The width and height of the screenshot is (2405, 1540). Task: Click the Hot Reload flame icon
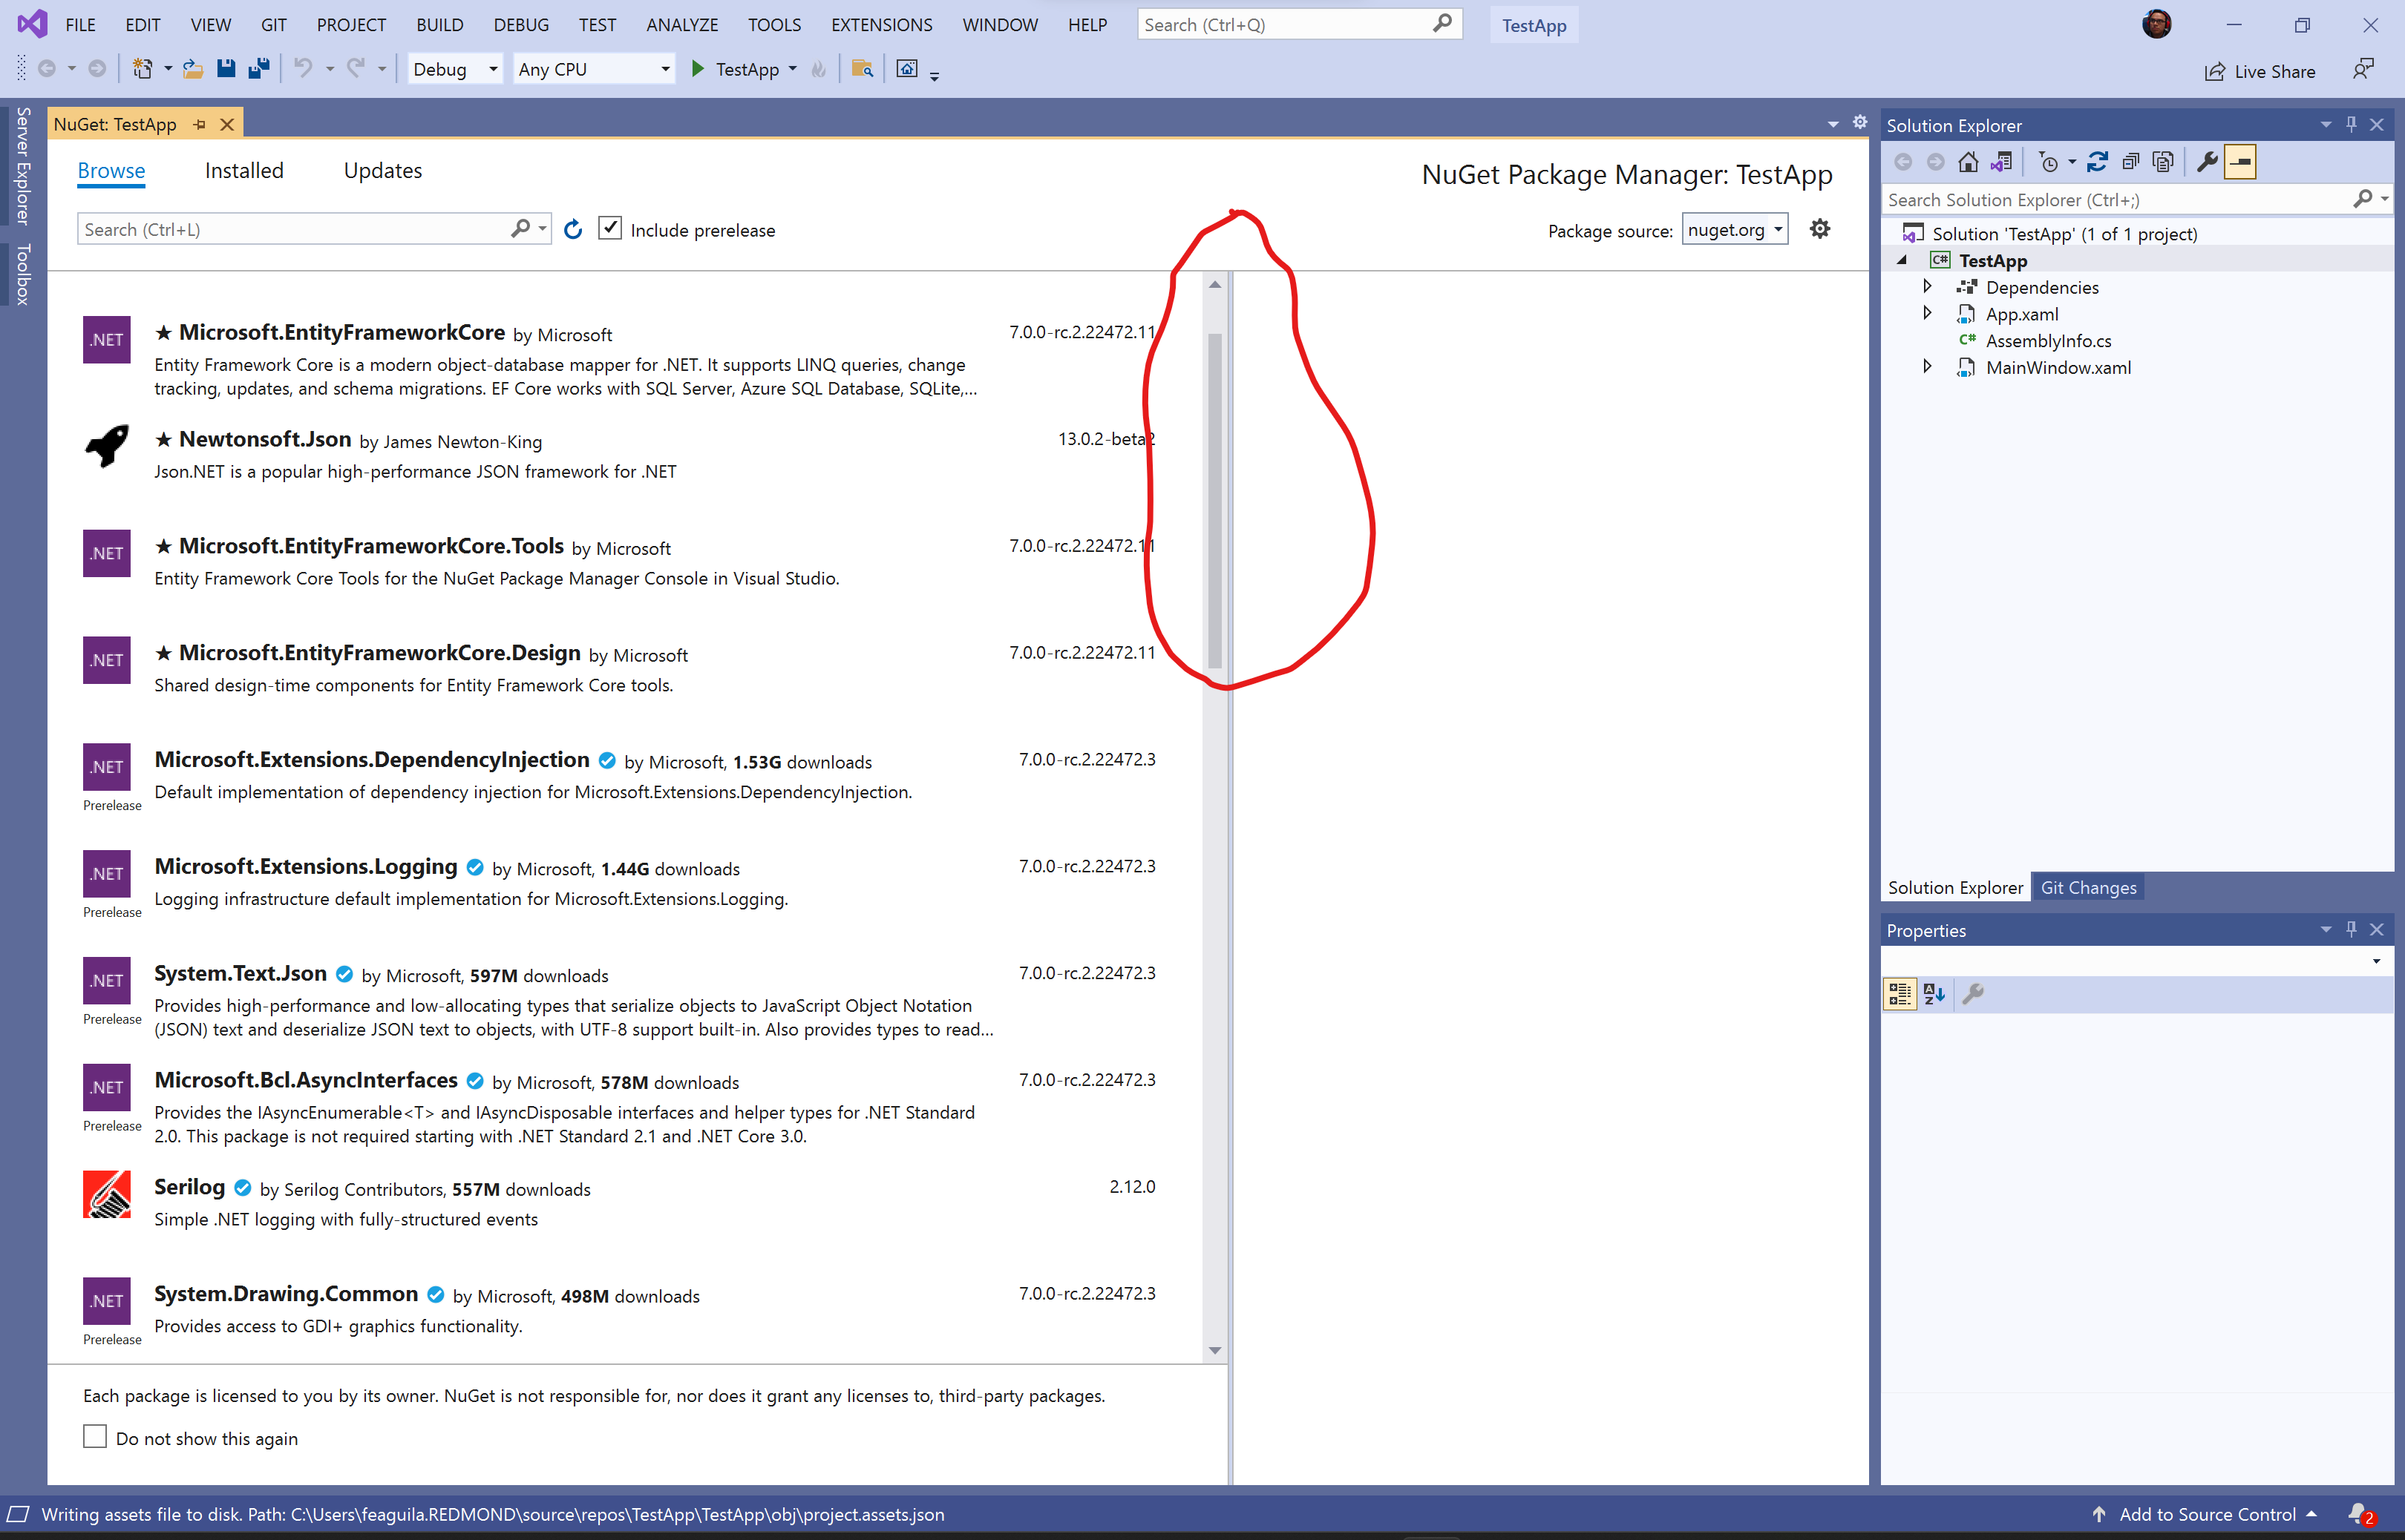[x=819, y=69]
